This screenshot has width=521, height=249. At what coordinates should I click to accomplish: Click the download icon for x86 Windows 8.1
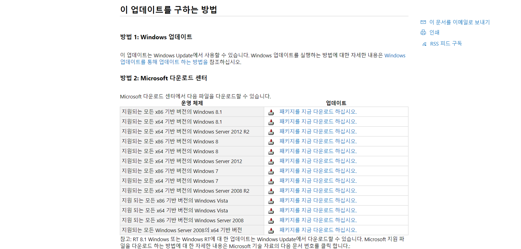pos(271,112)
